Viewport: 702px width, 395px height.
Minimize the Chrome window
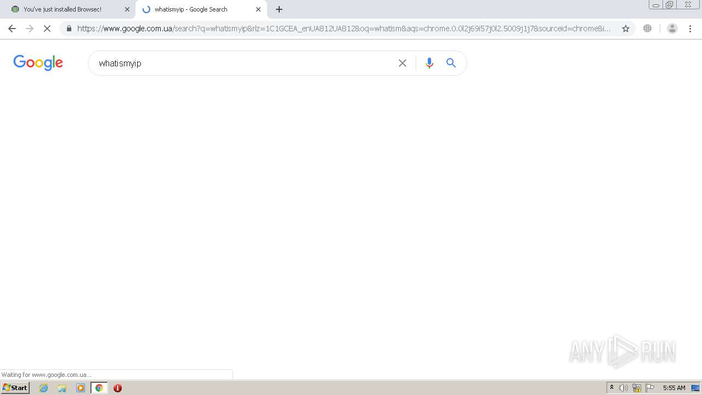pyautogui.click(x=656, y=5)
